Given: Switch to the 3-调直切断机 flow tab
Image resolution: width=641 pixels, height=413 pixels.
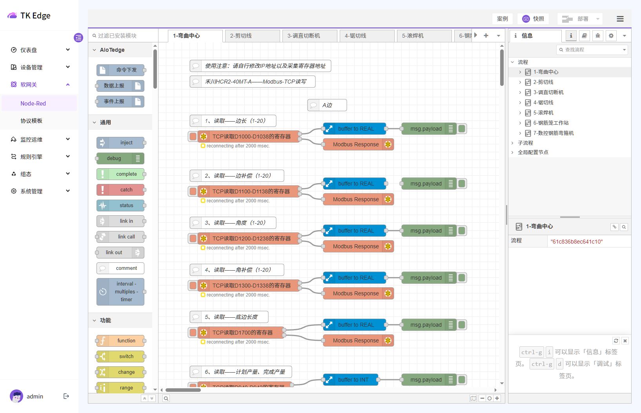Looking at the screenshot, I should [310, 36].
